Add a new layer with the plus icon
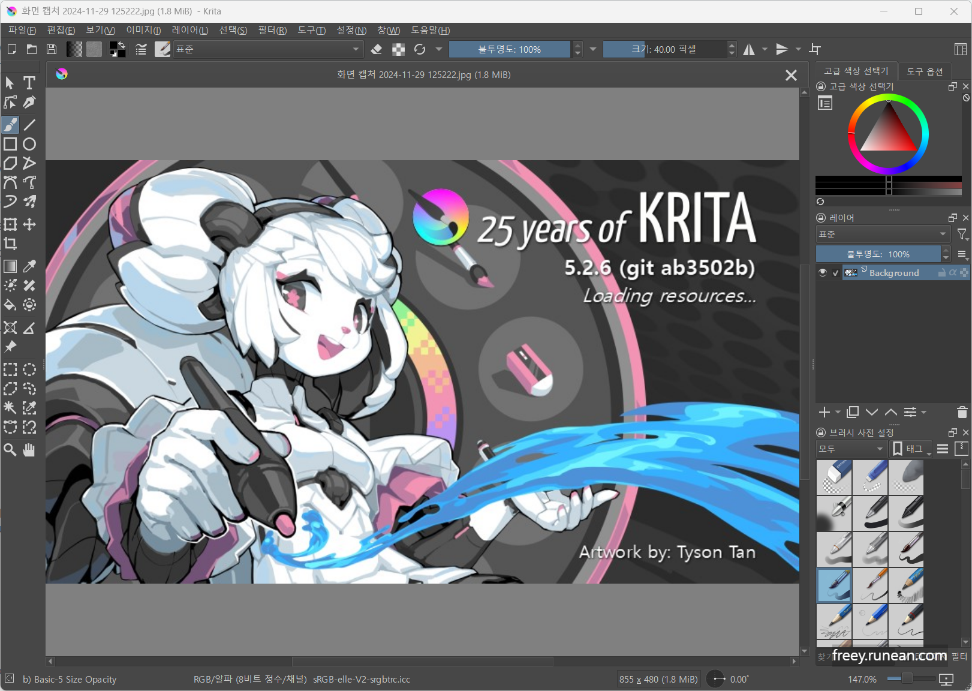Viewport: 972px width, 691px height. pyautogui.click(x=823, y=412)
